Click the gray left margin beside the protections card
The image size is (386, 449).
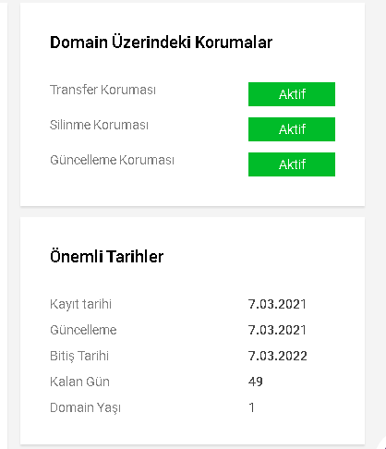(x=14, y=104)
